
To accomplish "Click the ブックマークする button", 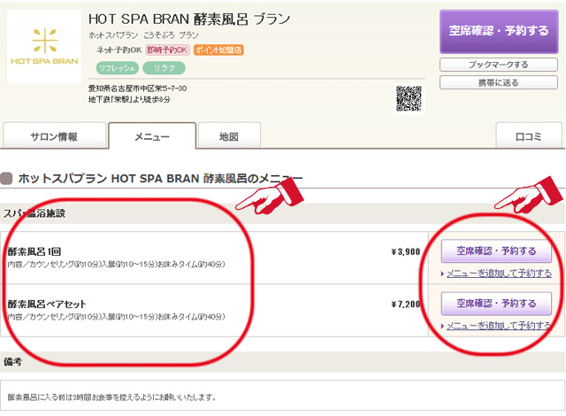I will click(x=499, y=65).
